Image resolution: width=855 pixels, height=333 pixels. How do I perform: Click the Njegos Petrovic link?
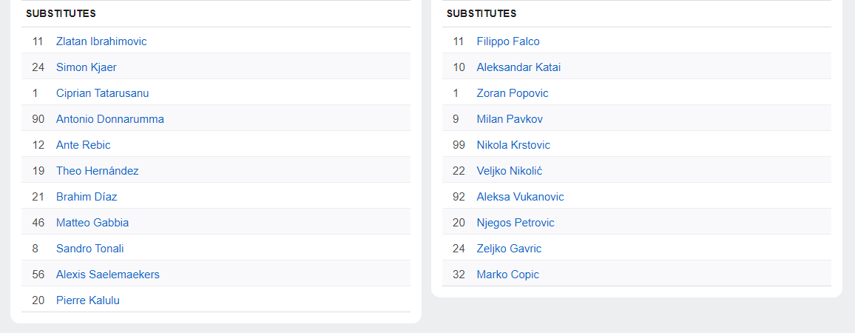[x=516, y=223]
